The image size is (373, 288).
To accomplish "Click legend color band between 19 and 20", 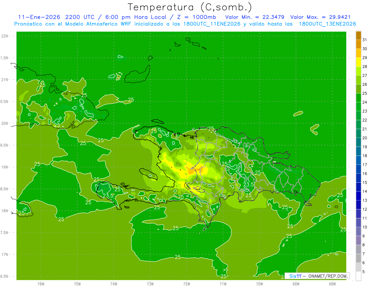I will pos(358,142).
